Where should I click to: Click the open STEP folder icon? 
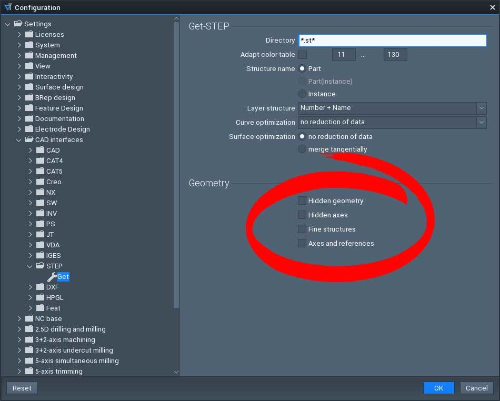[x=40, y=266]
